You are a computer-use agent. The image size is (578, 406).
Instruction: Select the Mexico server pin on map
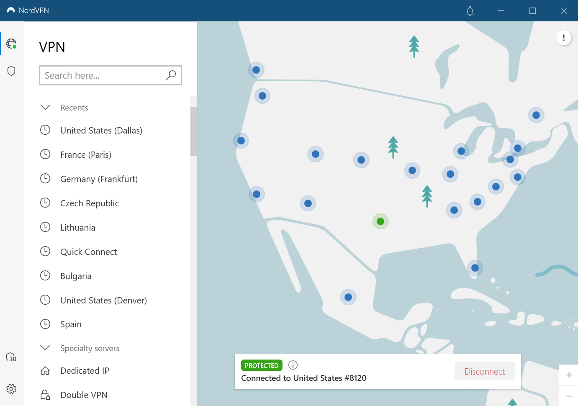point(348,297)
